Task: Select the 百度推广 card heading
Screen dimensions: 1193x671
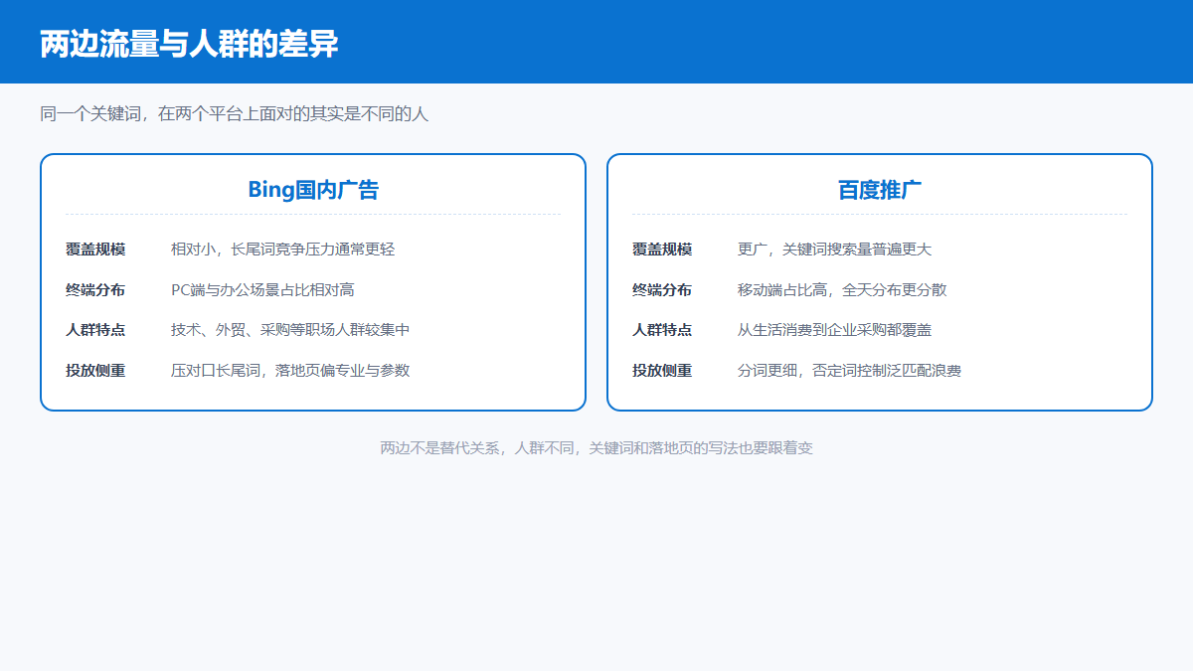Action: pos(880,190)
